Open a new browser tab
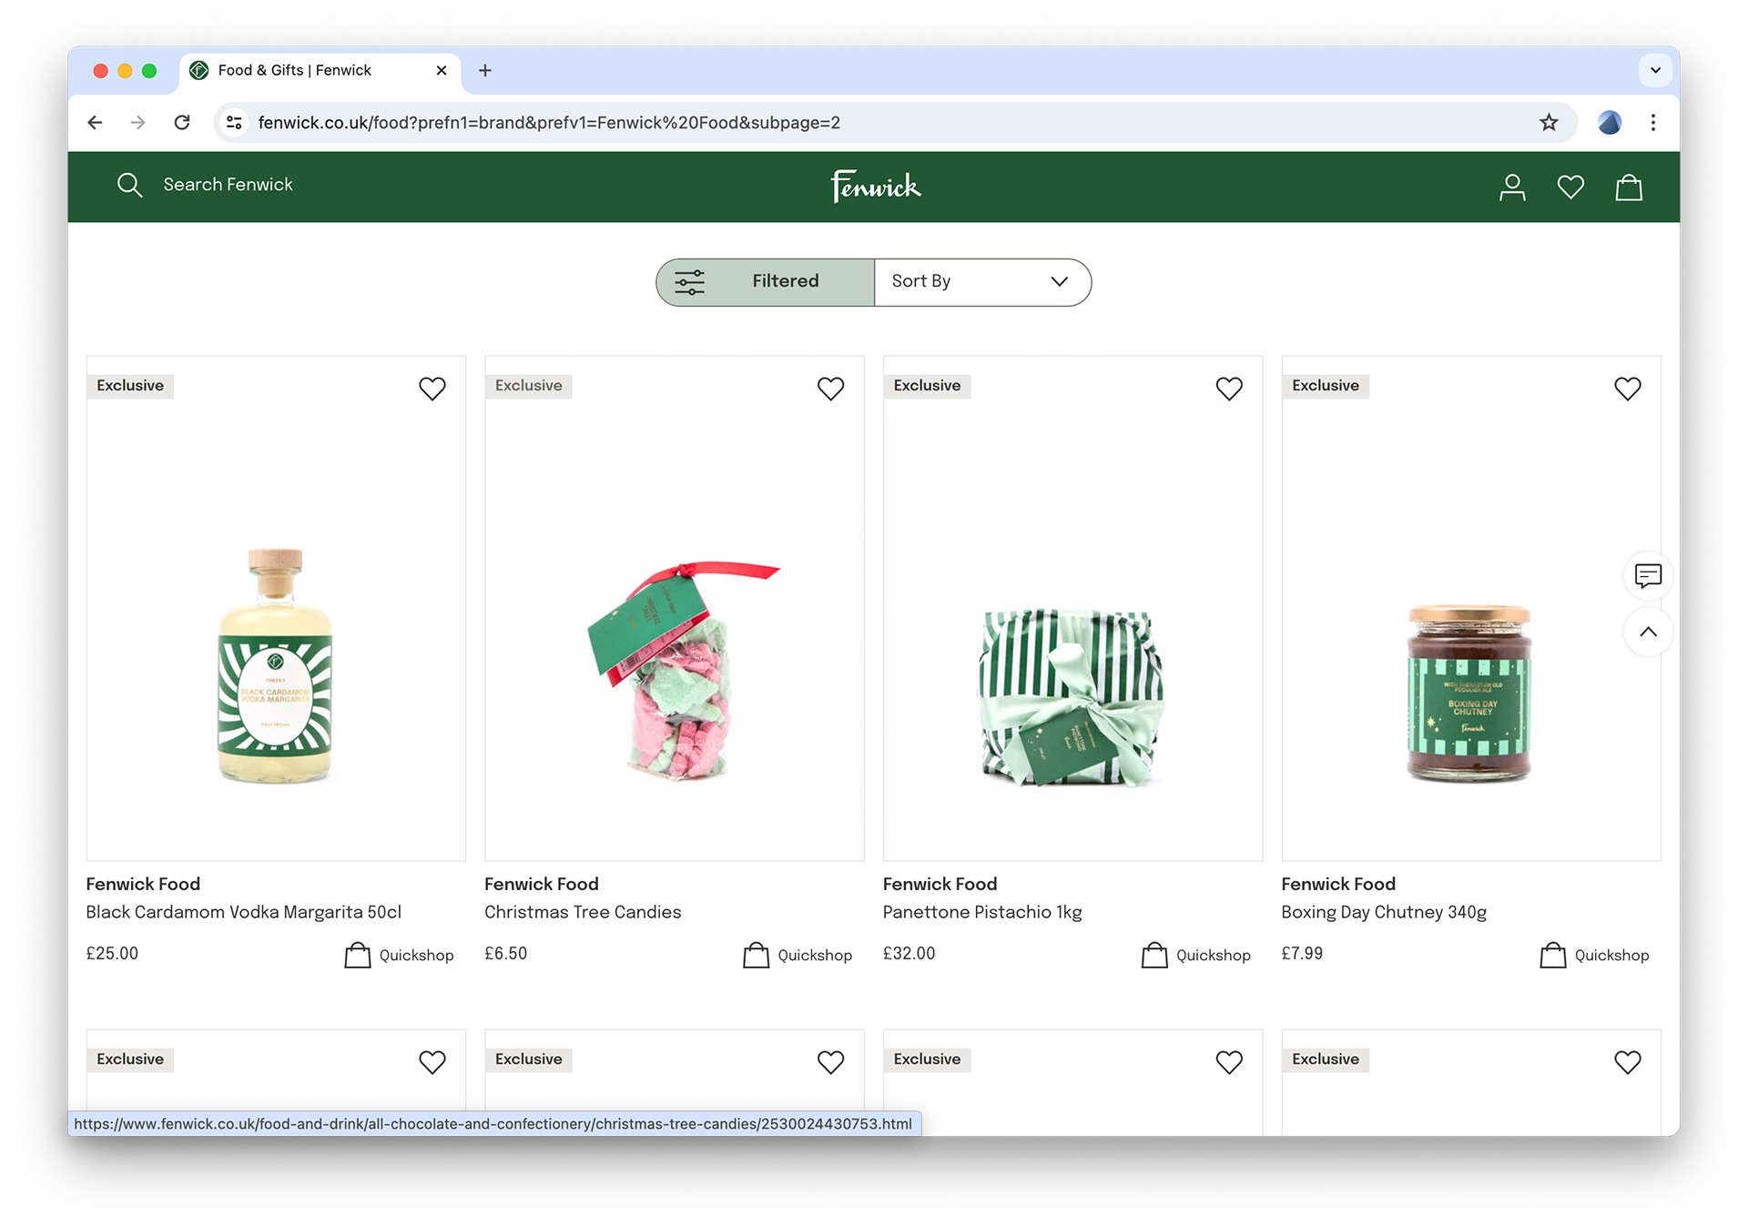1748x1226 pixels. coord(485,71)
